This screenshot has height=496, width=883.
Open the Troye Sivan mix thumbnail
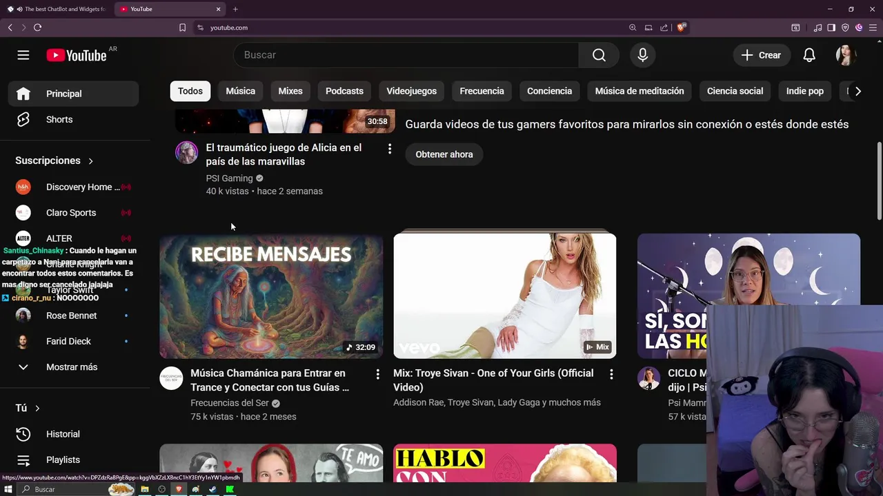505,296
